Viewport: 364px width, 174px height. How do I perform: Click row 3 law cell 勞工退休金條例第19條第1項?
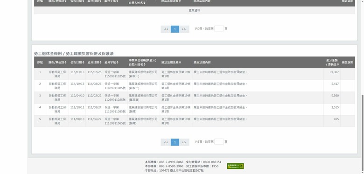[176, 97]
